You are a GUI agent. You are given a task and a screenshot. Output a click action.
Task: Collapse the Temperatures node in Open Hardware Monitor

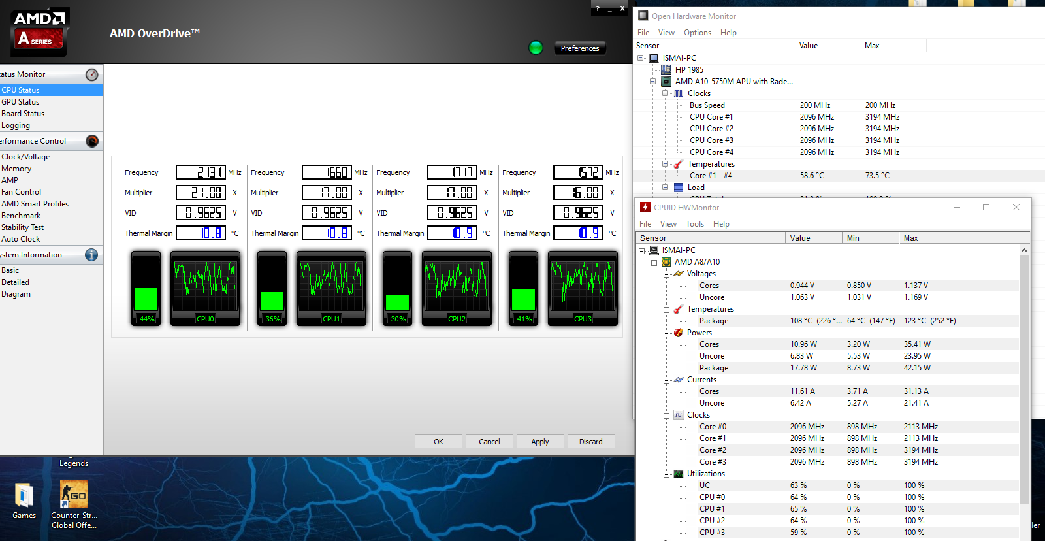click(666, 164)
